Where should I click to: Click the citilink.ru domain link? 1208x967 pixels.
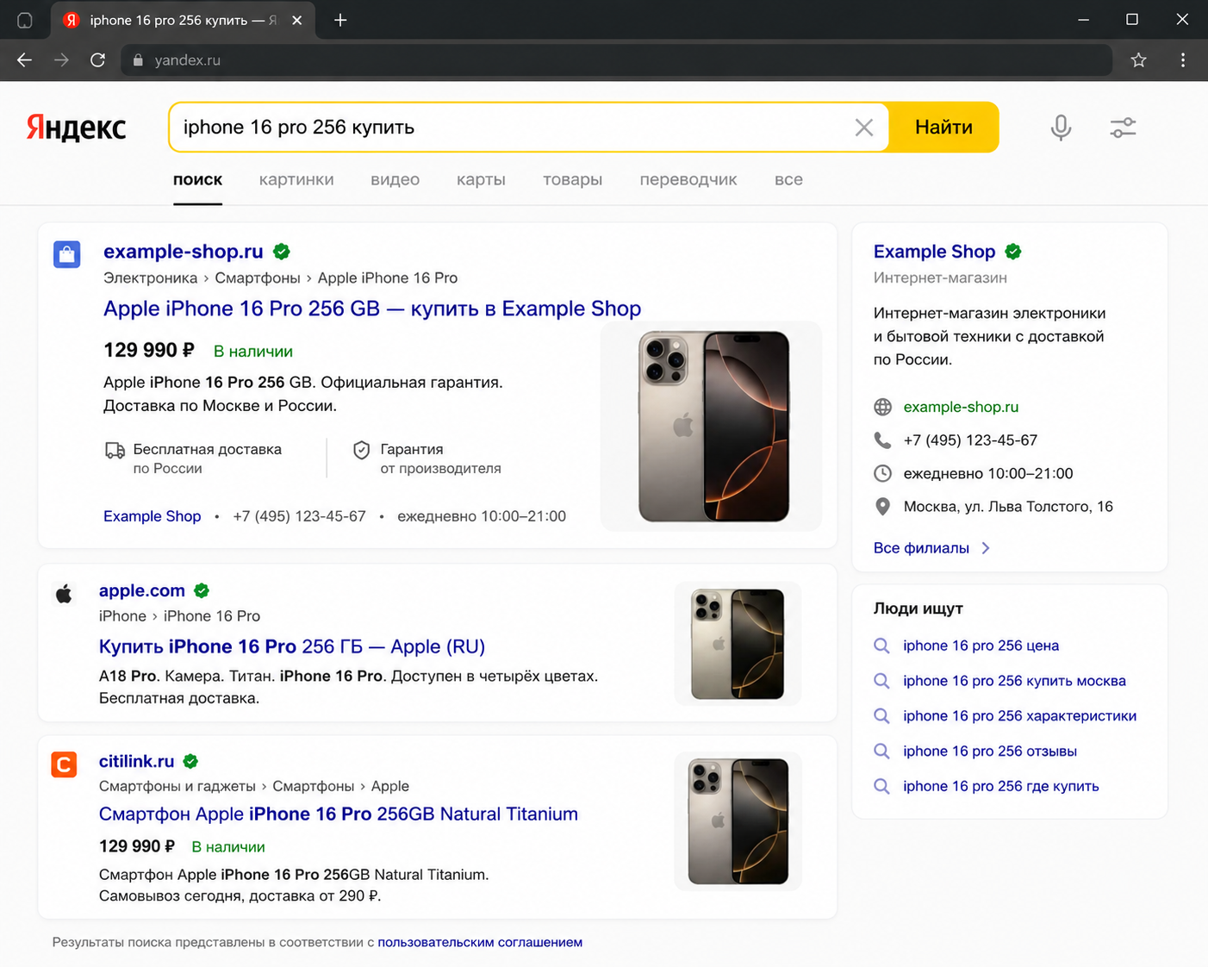[x=137, y=761]
